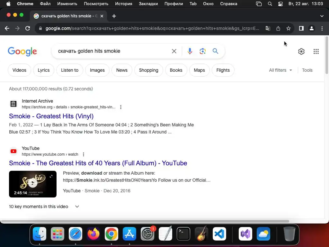Open the search Tools button
This screenshot has width=329, height=247.
click(x=307, y=70)
